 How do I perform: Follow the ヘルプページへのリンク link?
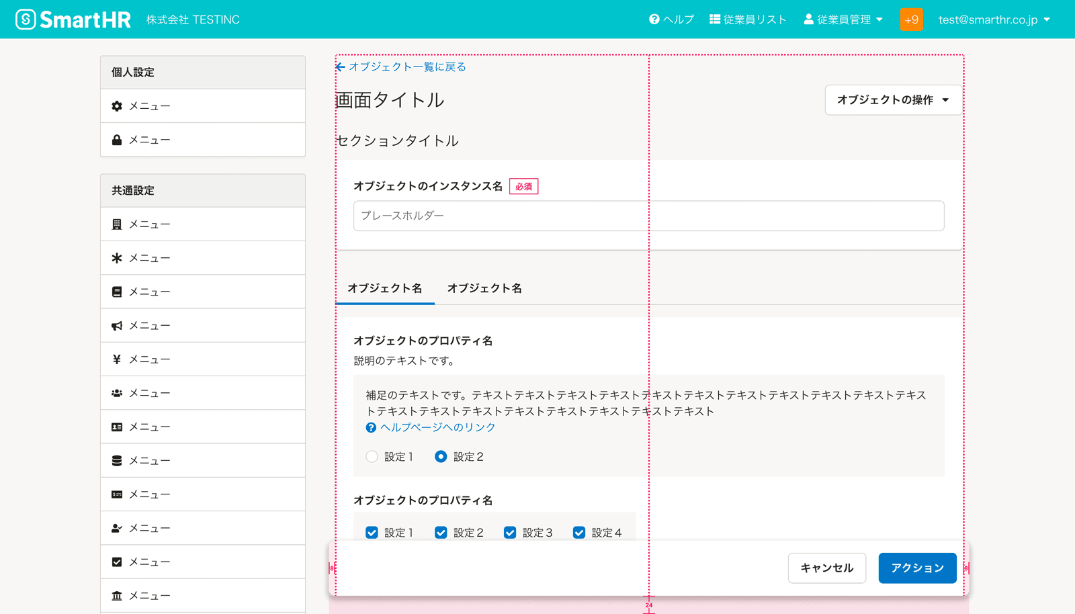pos(437,427)
